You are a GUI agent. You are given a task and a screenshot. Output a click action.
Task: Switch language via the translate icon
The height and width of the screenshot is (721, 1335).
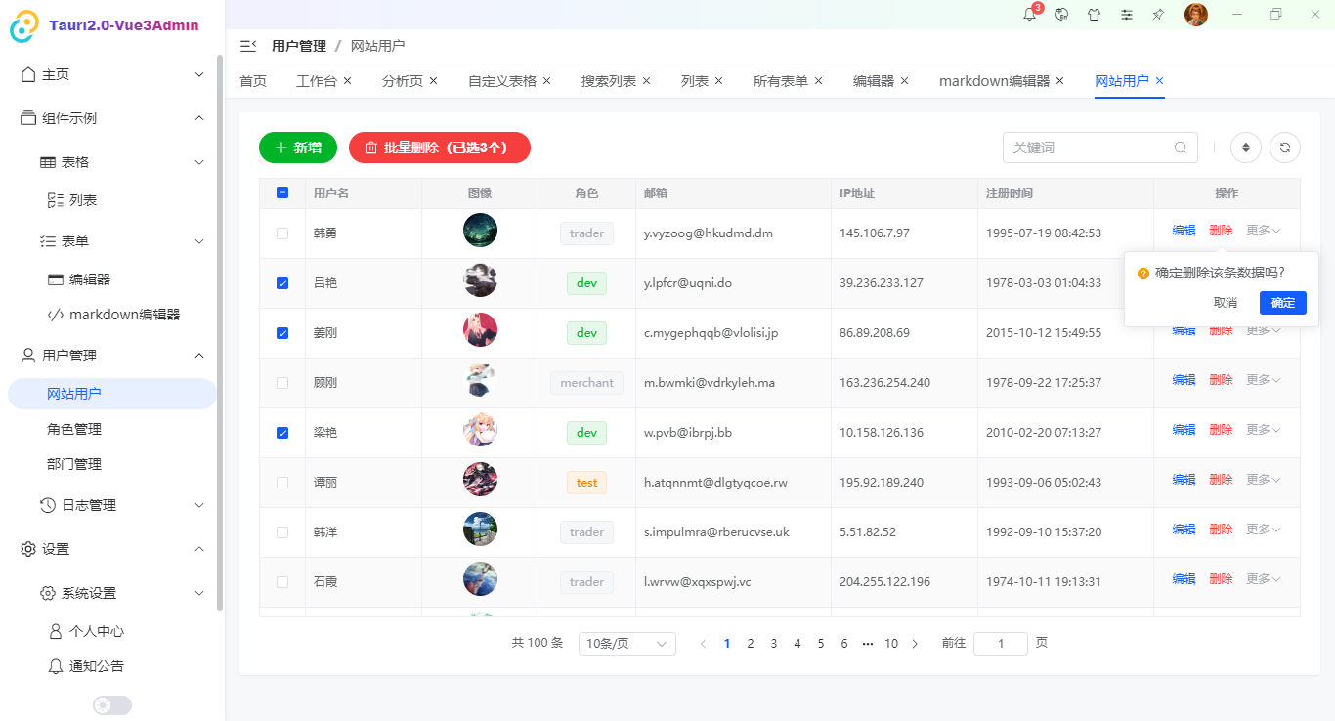tap(1061, 15)
